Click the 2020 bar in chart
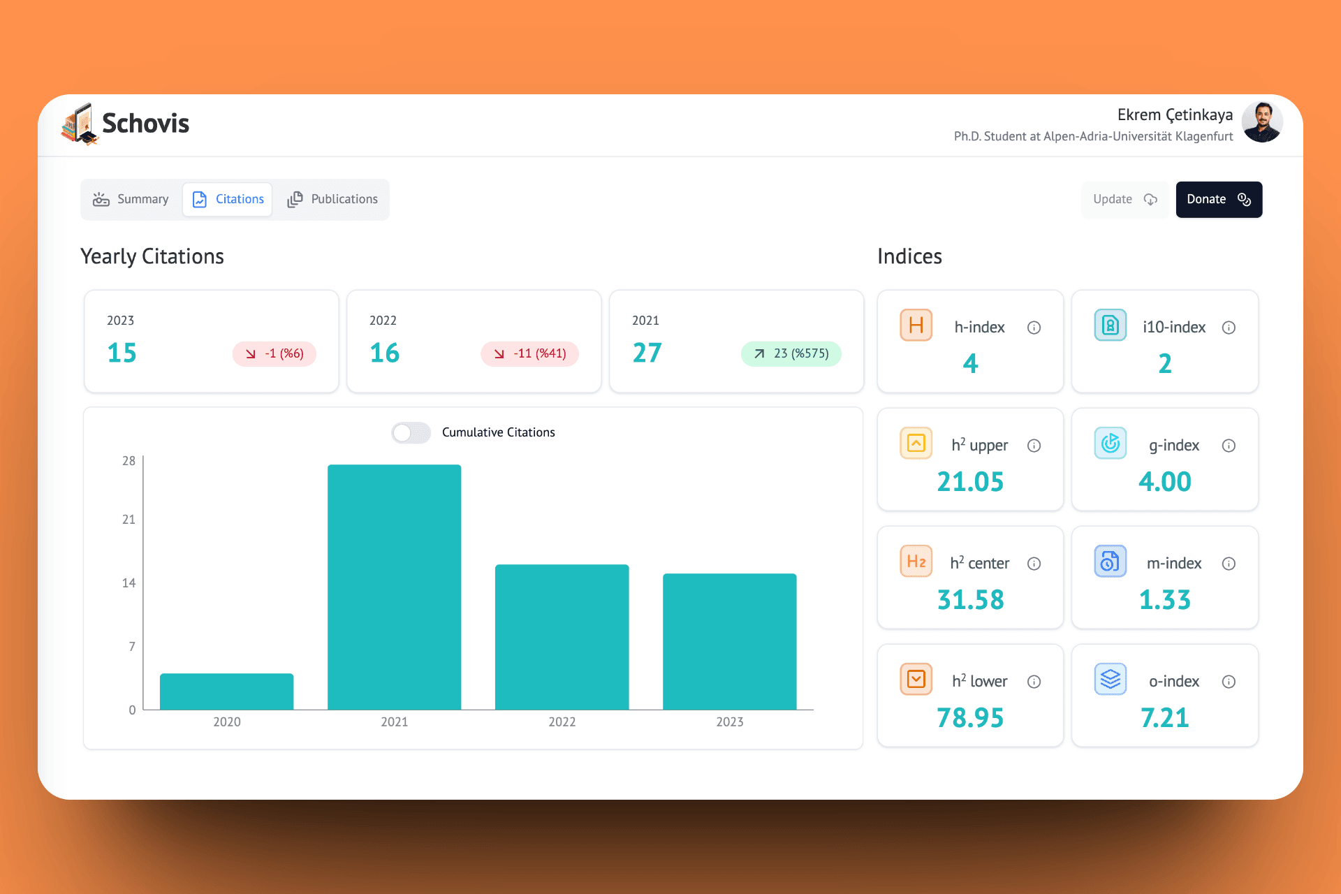Screen dimensions: 1341x894 226,691
